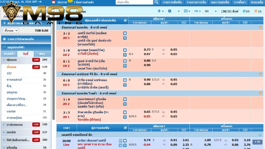The height and width of the screenshot is (149, 265).
Task: Click star icon in live matches header
Action: pos(125,21)
